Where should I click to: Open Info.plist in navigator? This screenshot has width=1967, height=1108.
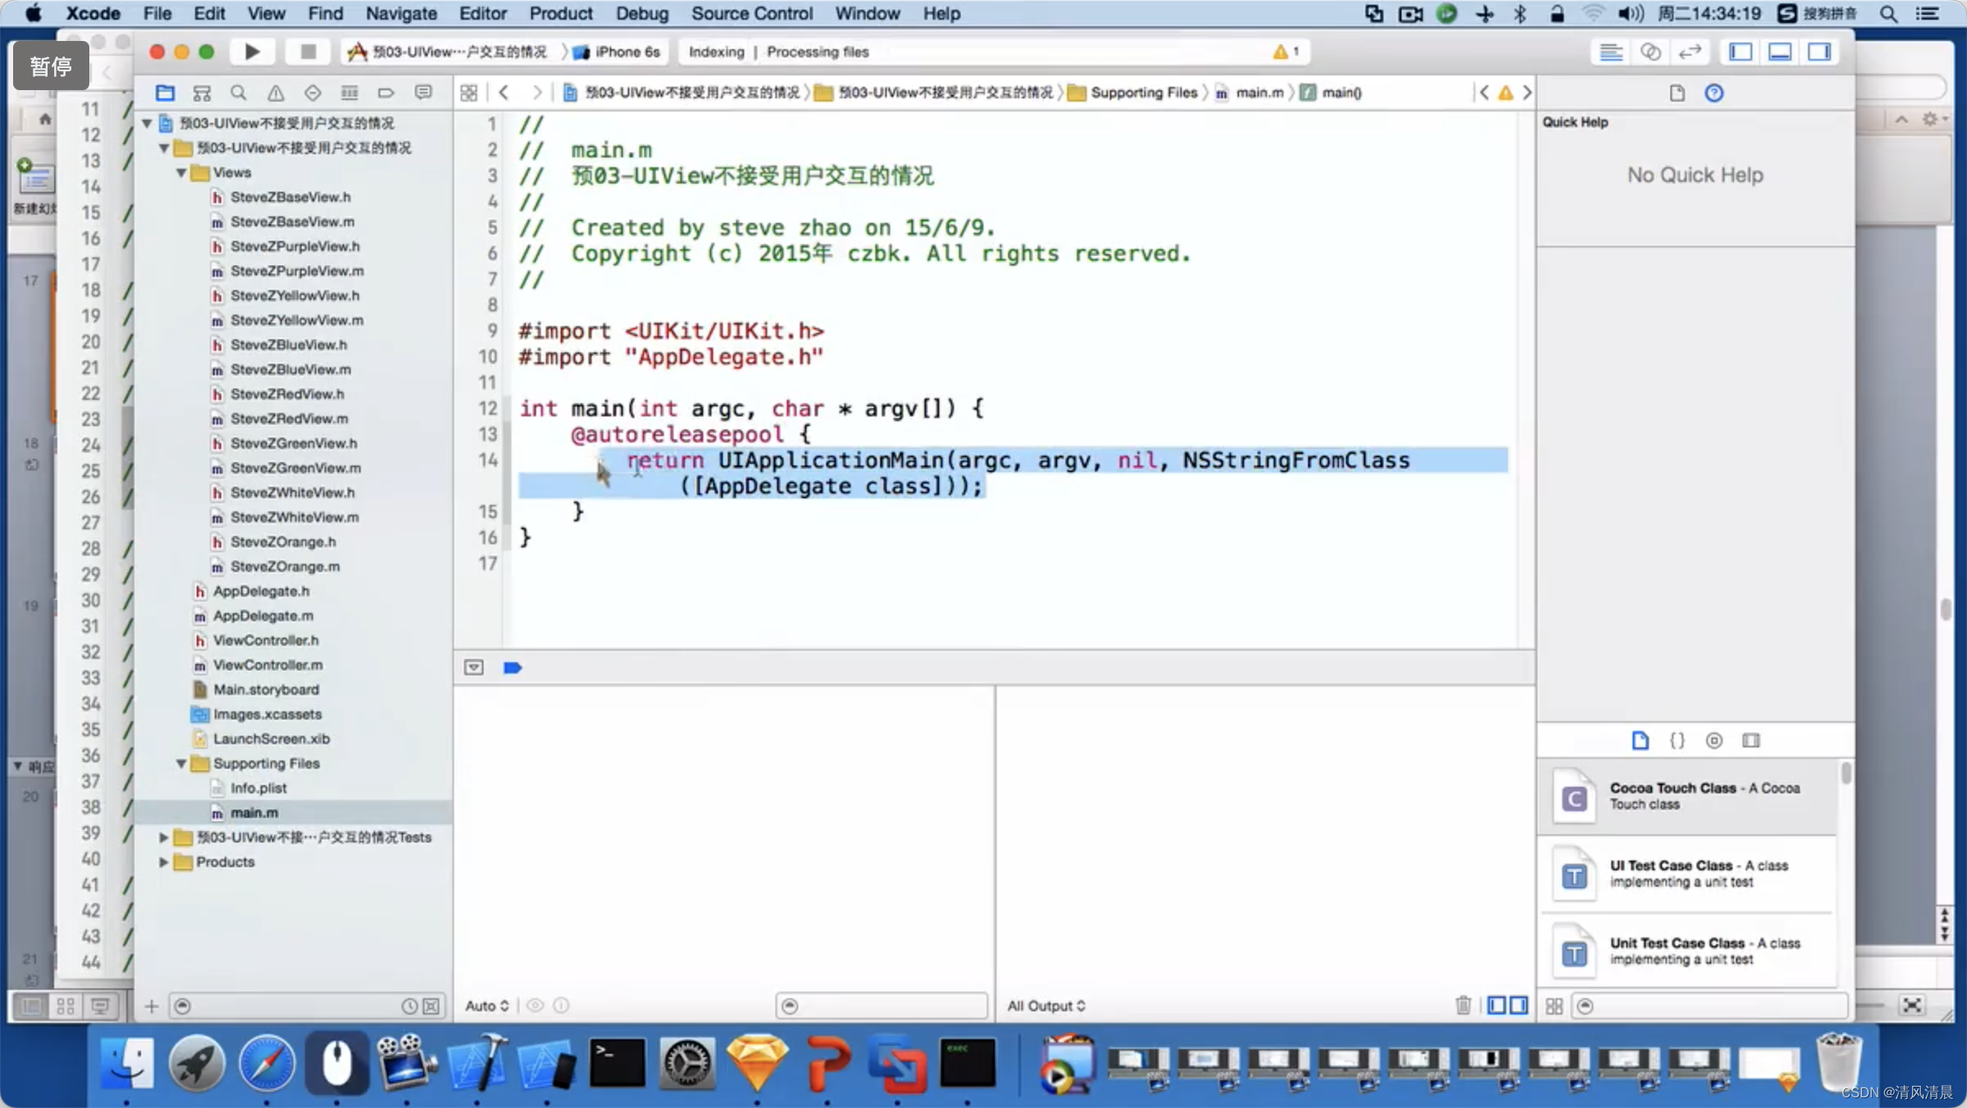(258, 788)
